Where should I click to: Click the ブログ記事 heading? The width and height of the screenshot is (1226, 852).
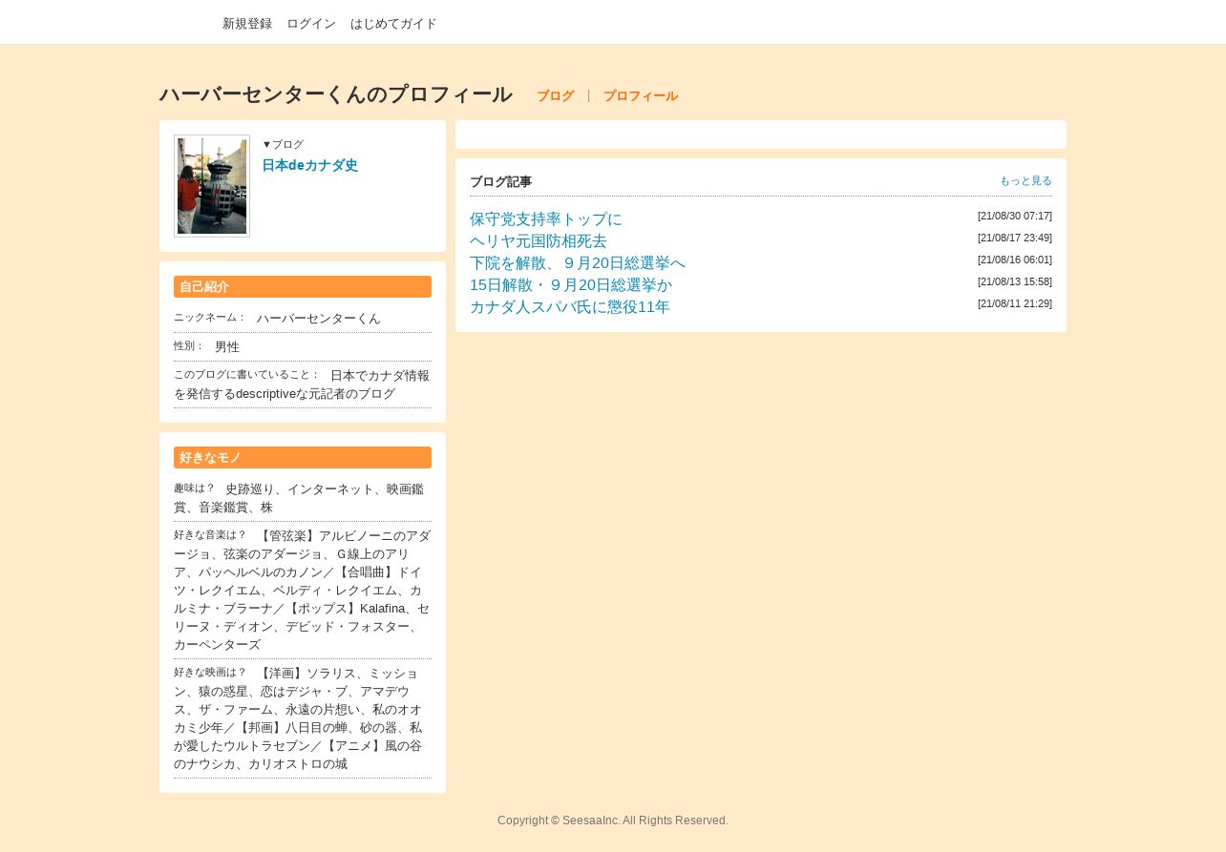pos(500,182)
